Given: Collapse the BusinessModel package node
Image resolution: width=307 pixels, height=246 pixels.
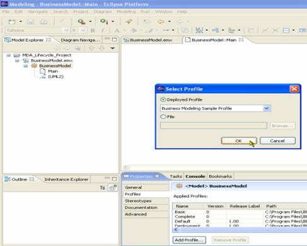Looking at the screenshot, I should (x=26, y=66).
